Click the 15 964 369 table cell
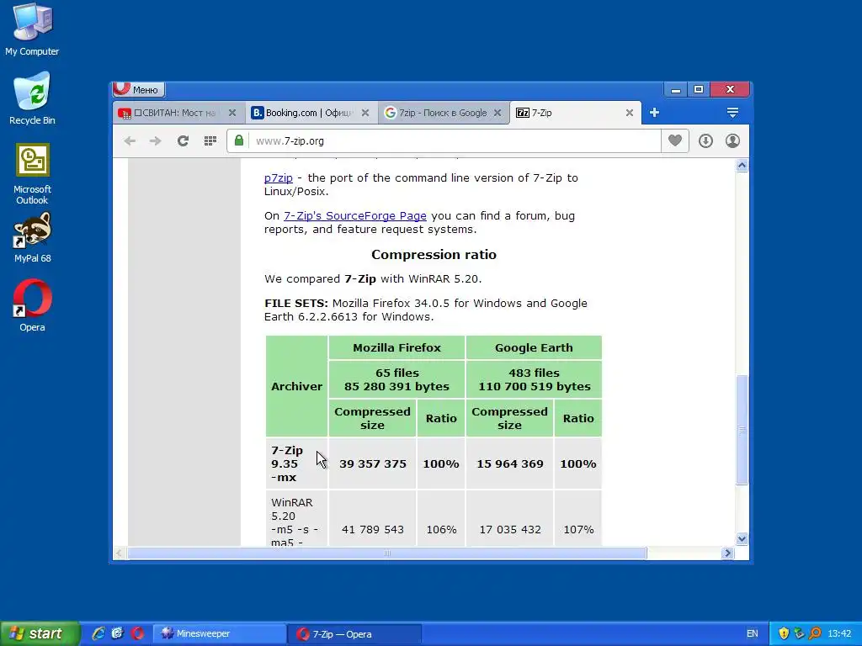 [509, 463]
